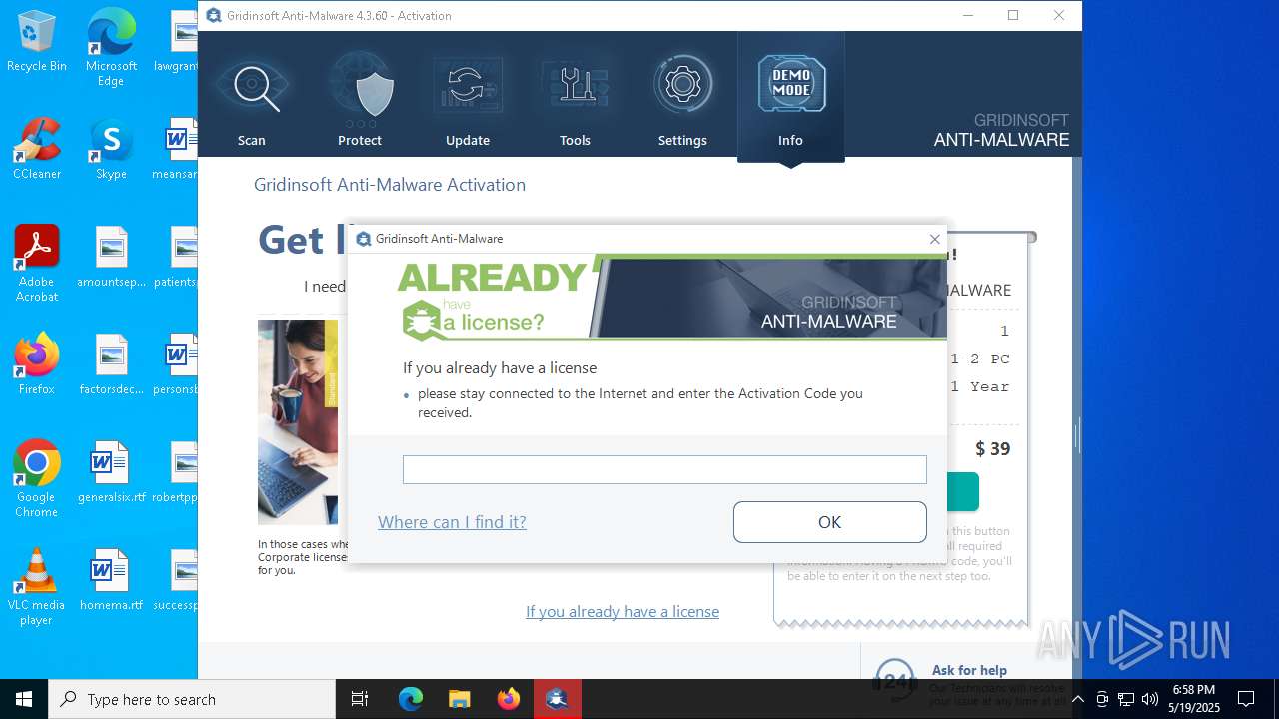Open the Scan tab in Gridinsoft

251,98
